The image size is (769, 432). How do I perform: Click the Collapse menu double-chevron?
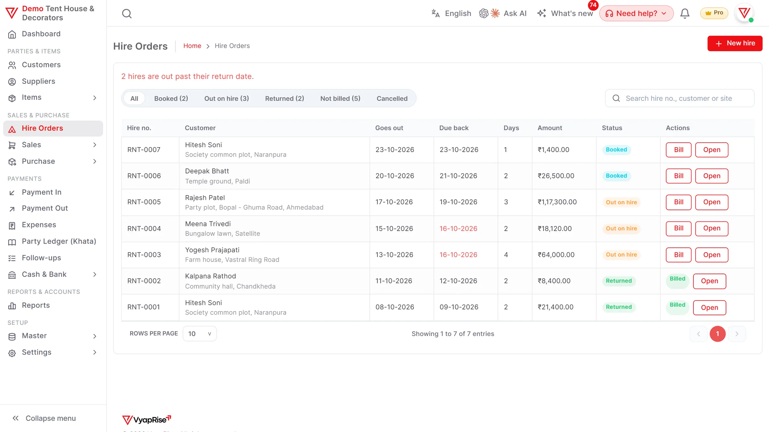coord(15,418)
